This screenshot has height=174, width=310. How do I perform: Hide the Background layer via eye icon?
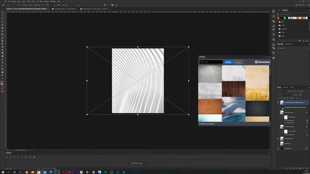pyautogui.click(x=278, y=148)
